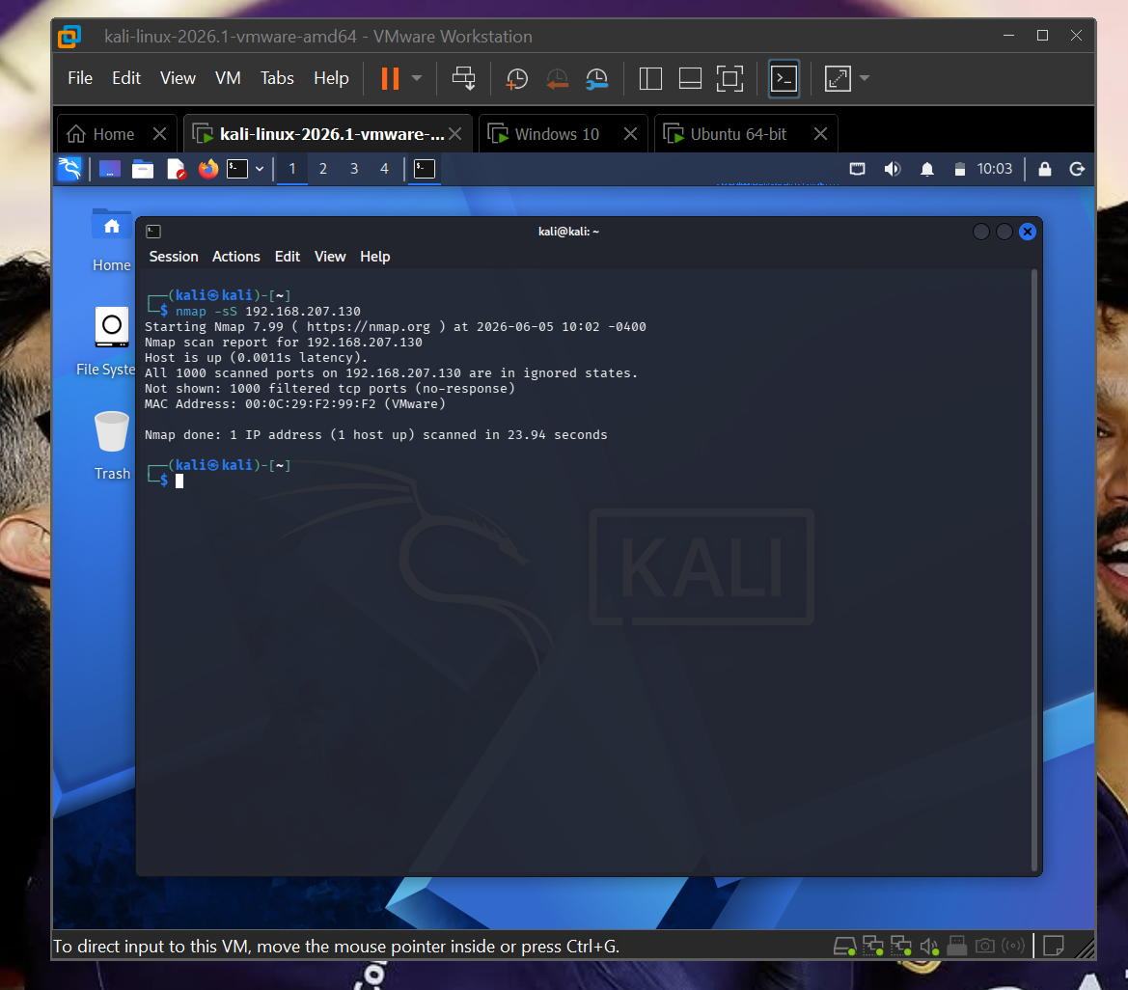Screen dimensions: 1128x990
Task: Open terminal Edit menu
Action: [287, 257]
